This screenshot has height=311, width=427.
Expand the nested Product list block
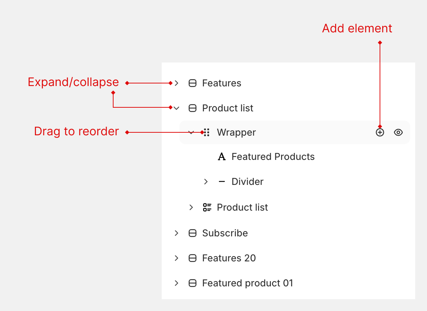[x=191, y=207]
